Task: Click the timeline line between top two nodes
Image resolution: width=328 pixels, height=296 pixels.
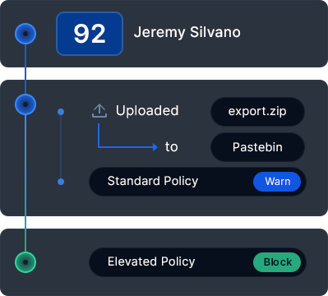Action: click(x=25, y=69)
